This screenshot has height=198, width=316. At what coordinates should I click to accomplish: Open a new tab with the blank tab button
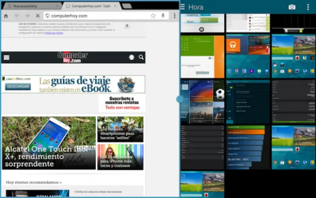pos(127,6)
